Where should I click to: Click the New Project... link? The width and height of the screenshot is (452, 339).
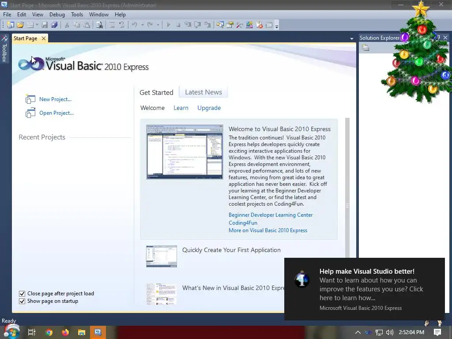pyautogui.click(x=55, y=99)
